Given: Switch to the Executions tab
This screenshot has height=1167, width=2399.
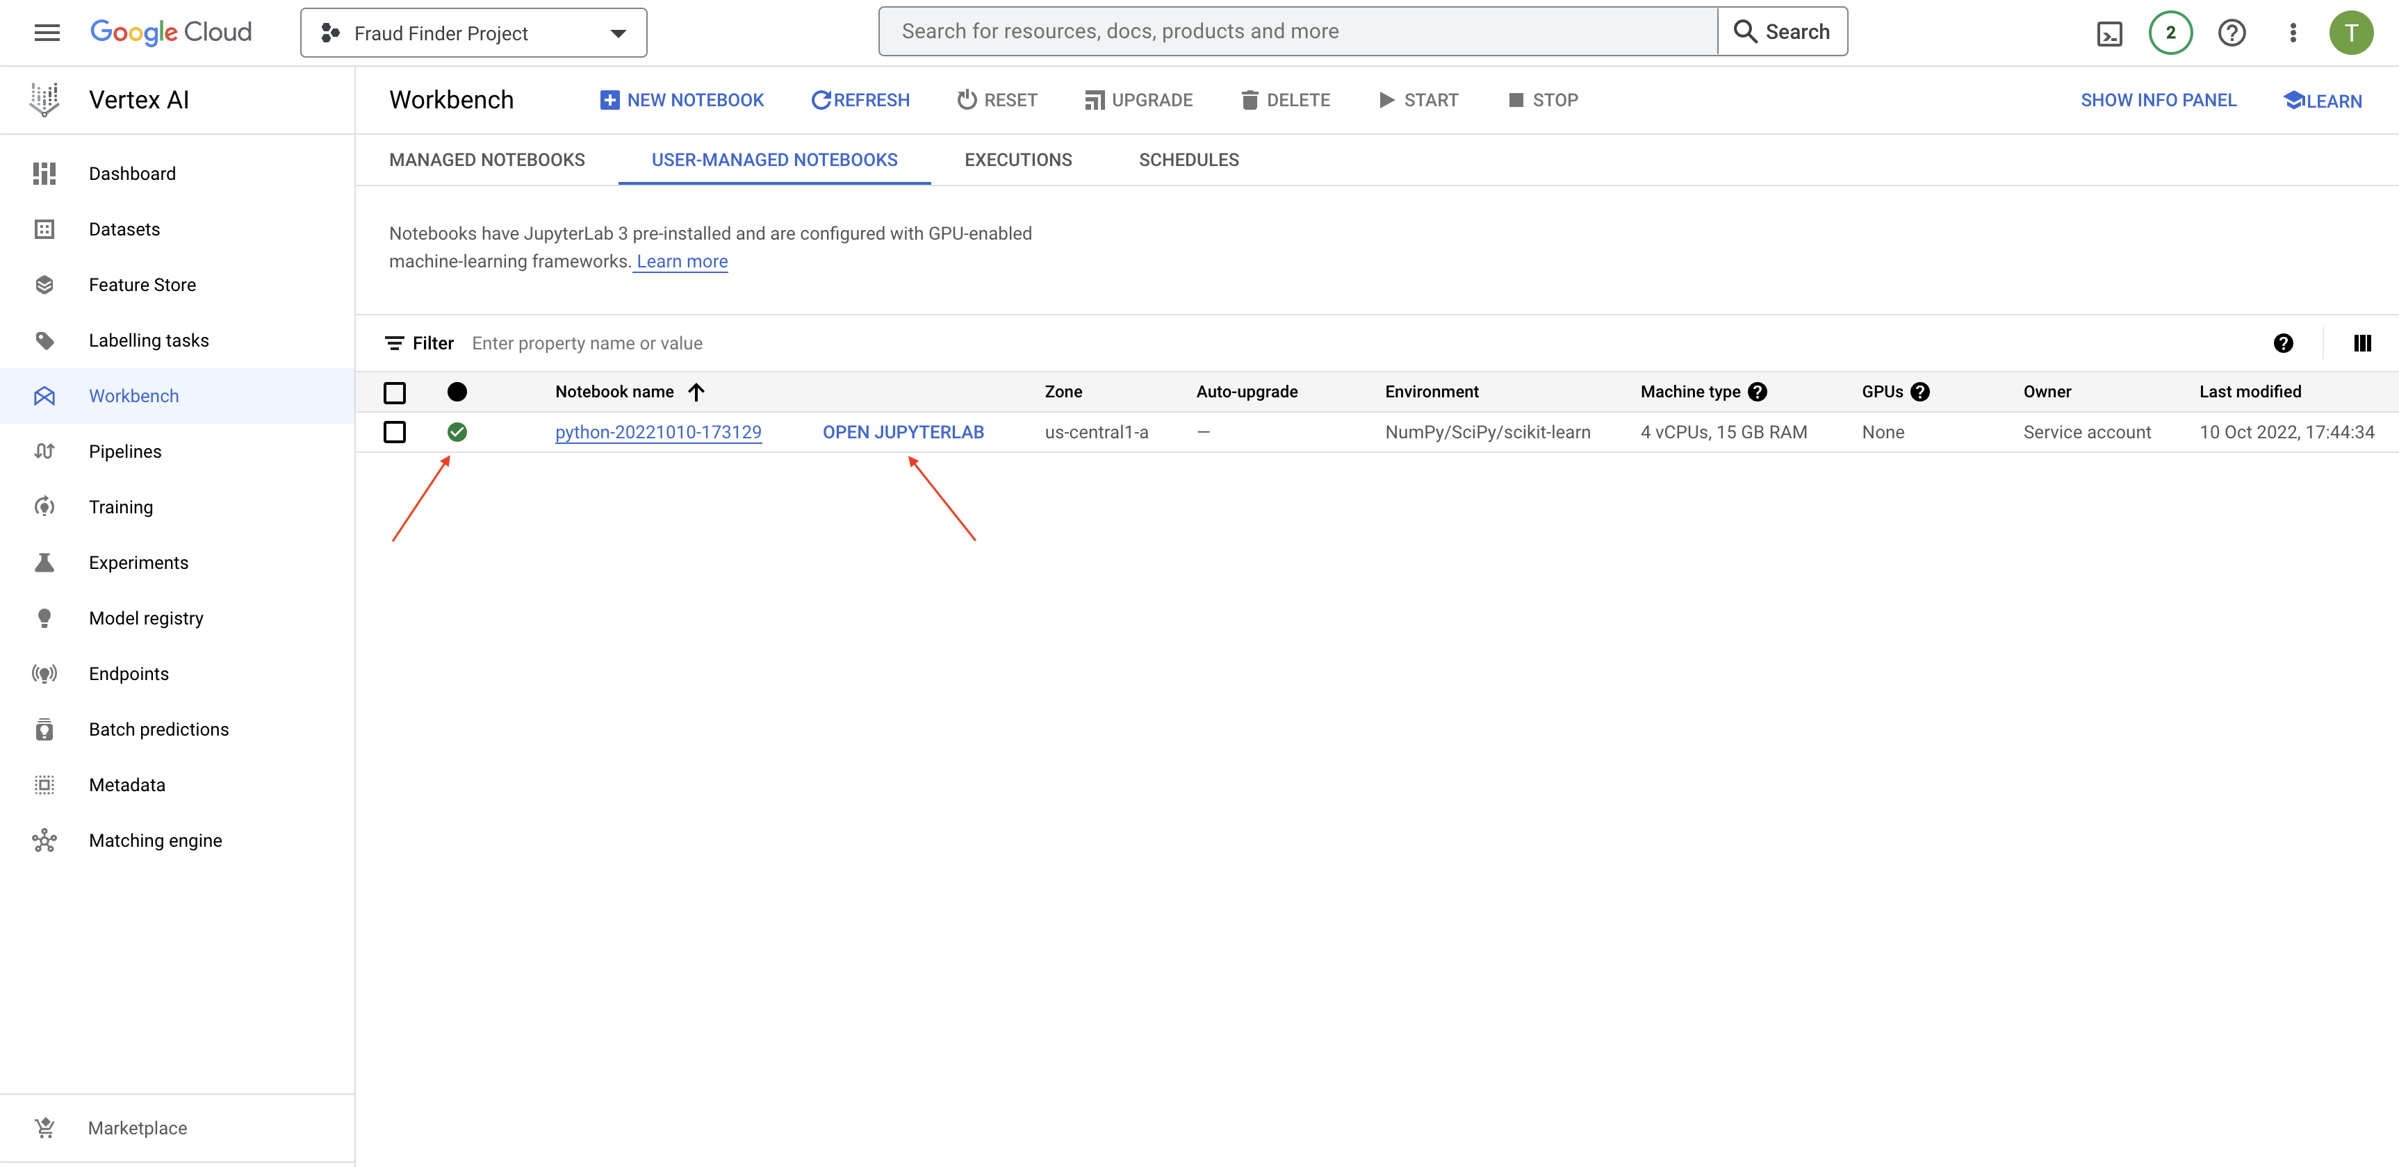Looking at the screenshot, I should click(1018, 160).
